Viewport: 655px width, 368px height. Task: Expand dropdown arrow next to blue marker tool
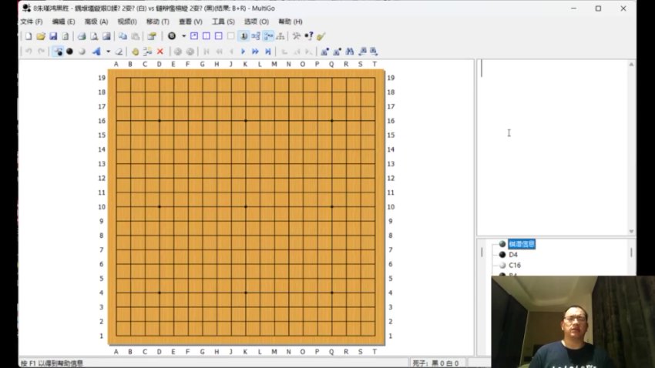point(108,52)
